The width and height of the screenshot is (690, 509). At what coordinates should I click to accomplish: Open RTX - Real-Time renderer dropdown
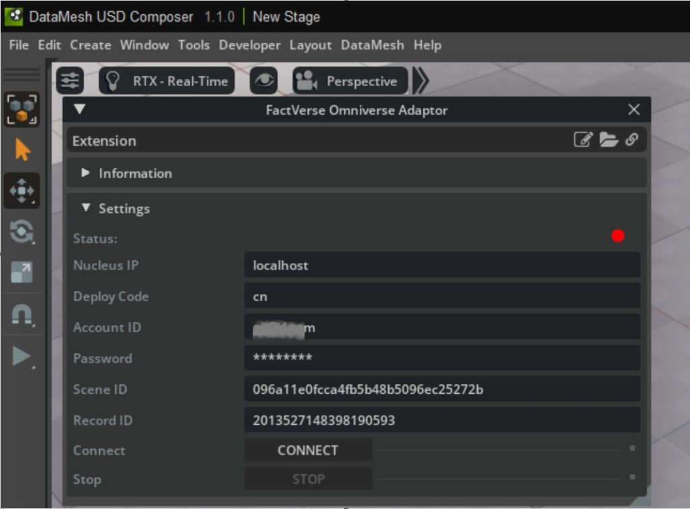(x=167, y=81)
